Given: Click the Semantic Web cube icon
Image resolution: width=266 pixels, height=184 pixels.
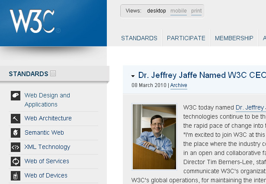Looking at the screenshot, I should tap(16, 133).
